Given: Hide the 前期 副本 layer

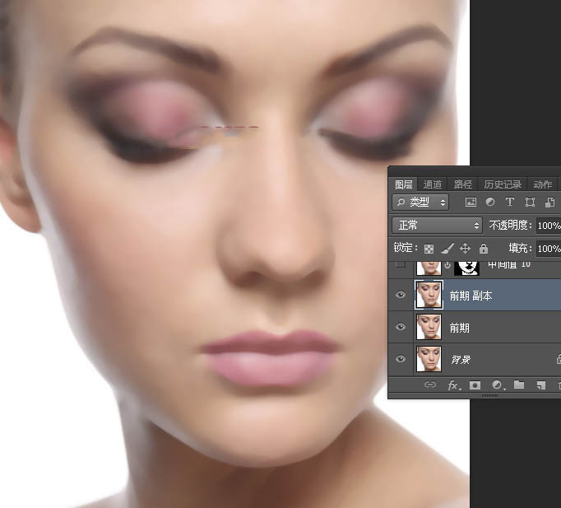Looking at the screenshot, I should [401, 296].
